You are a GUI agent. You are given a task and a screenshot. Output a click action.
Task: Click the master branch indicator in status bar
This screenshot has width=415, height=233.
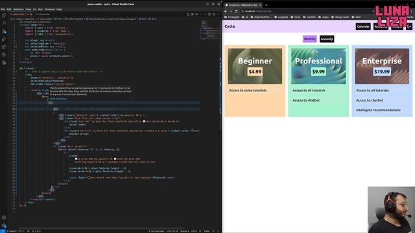[13, 231]
